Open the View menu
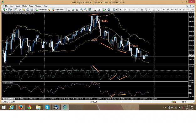196x123 pixels. (x=12, y=6)
